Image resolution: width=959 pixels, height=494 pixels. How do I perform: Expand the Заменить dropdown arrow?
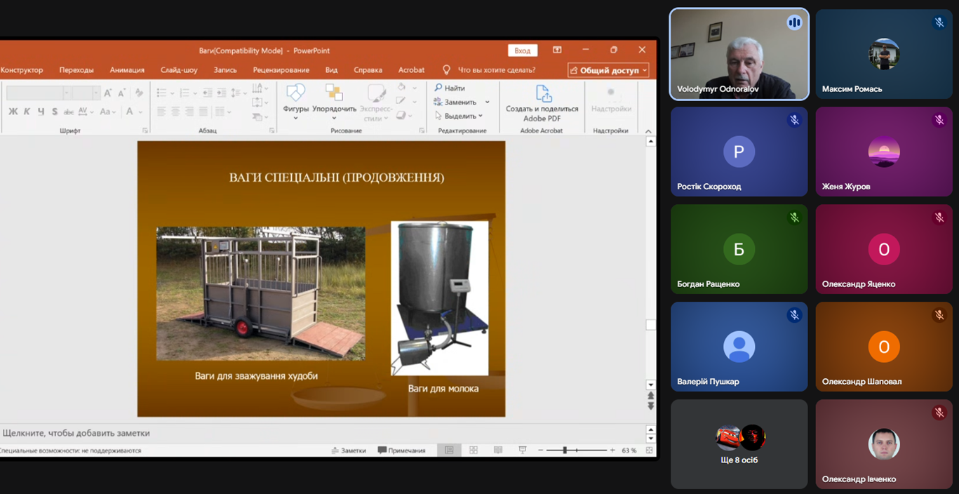(x=488, y=102)
